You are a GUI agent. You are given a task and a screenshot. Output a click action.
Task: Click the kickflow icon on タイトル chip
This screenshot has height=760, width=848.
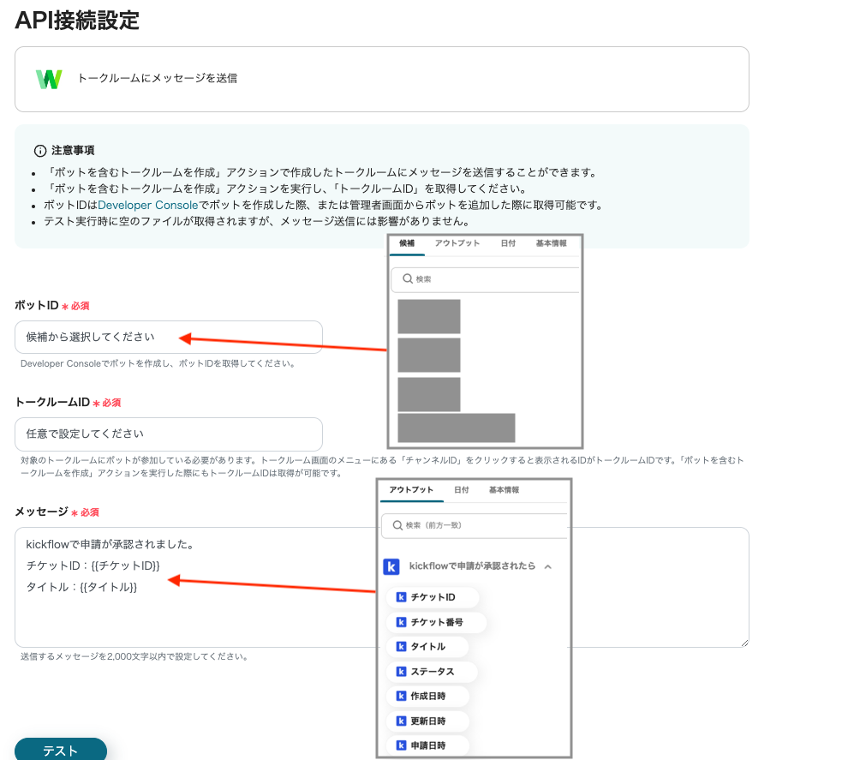(401, 646)
